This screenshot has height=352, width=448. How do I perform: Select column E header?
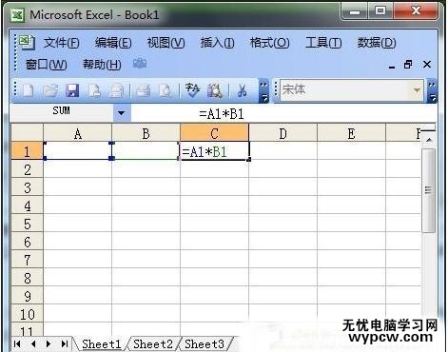pos(351,133)
